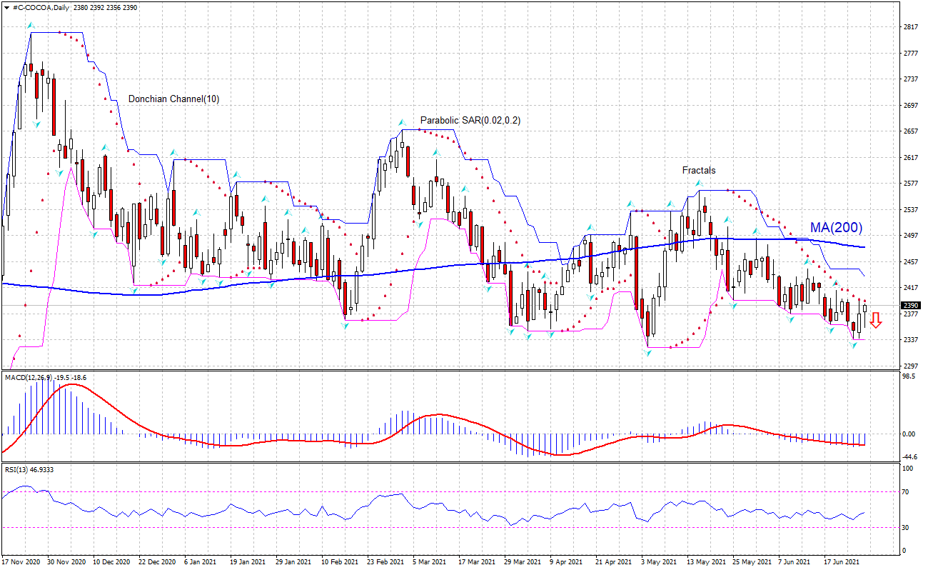Click the 2297 price level on the axis

(x=910, y=366)
